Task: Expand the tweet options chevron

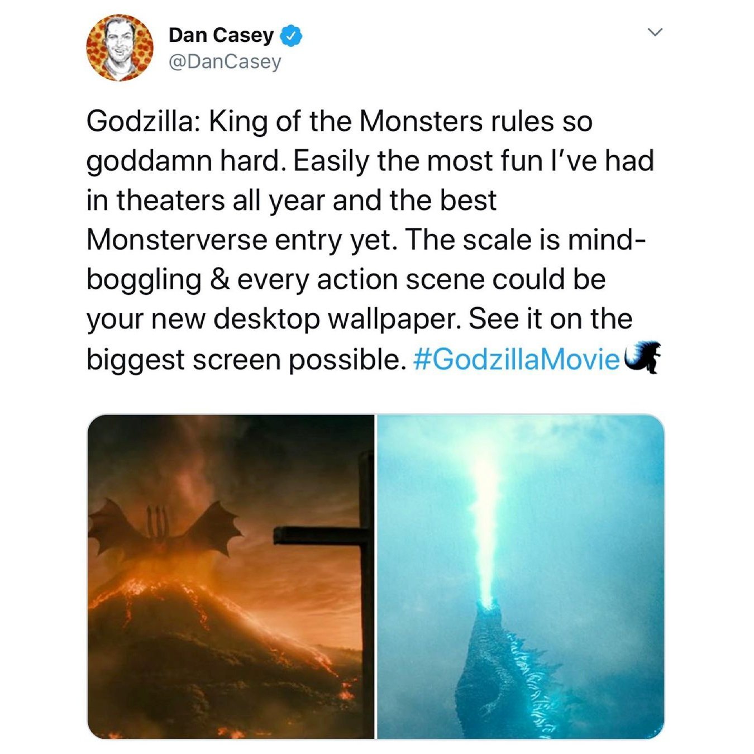Action: [655, 32]
